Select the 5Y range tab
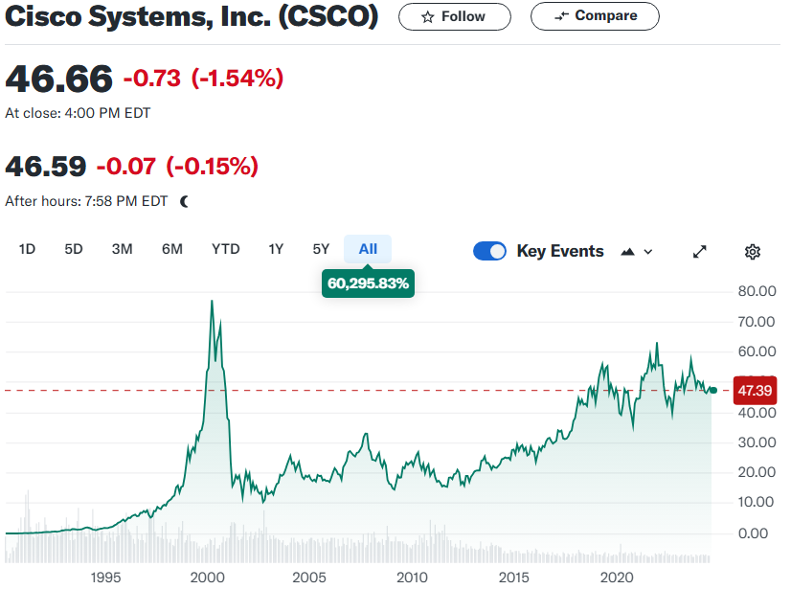791x589 pixels. click(x=321, y=249)
